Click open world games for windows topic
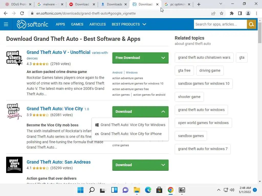The width and height of the screenshot is (262, 196). tap(203, 123)
